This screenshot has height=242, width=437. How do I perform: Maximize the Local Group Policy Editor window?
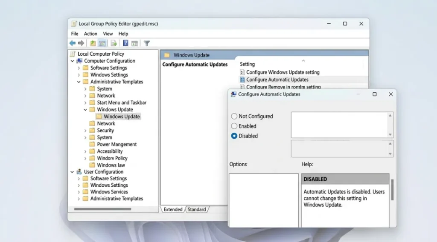click(x=345, y=24)
